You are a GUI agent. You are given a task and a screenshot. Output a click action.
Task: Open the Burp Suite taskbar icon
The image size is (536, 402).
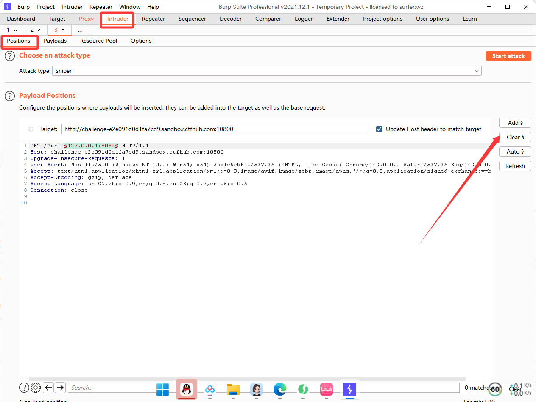coord(350,389)
